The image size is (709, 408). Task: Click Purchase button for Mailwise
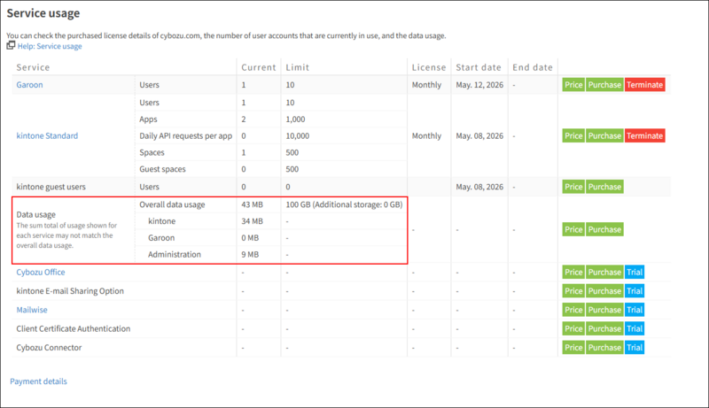pos(604,310)
